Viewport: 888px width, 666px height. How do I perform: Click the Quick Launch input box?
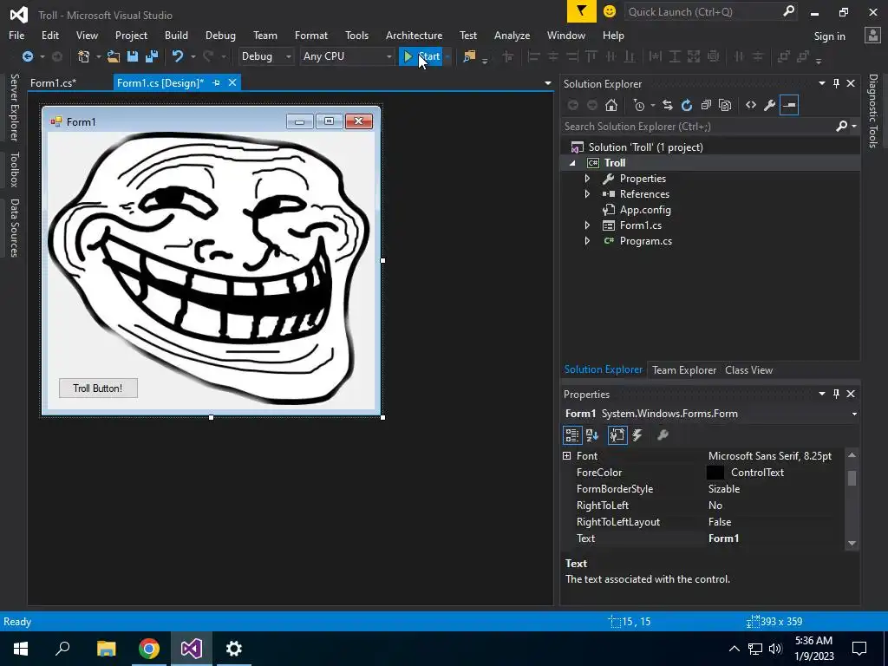point(702,11)
